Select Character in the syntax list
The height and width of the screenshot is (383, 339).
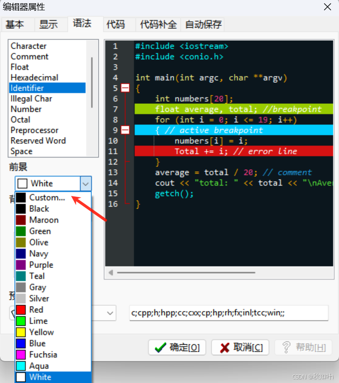click(47, 46)
